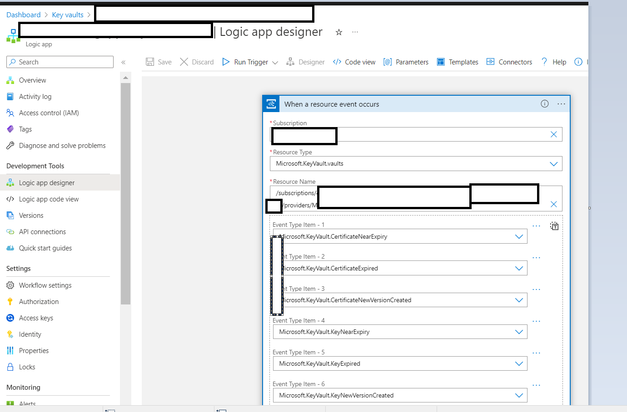The height and width of the screenshot is (412, 627).
Task: Click the Info icon in toolbar
Action: point(578,62)
